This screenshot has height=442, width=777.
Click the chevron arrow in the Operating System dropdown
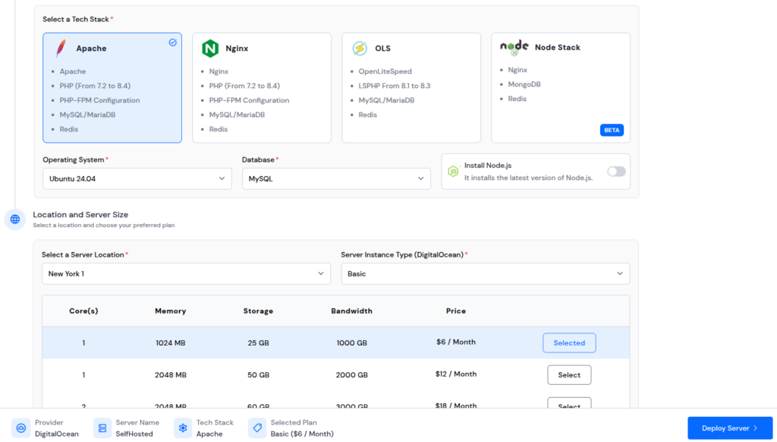point(222,178)
